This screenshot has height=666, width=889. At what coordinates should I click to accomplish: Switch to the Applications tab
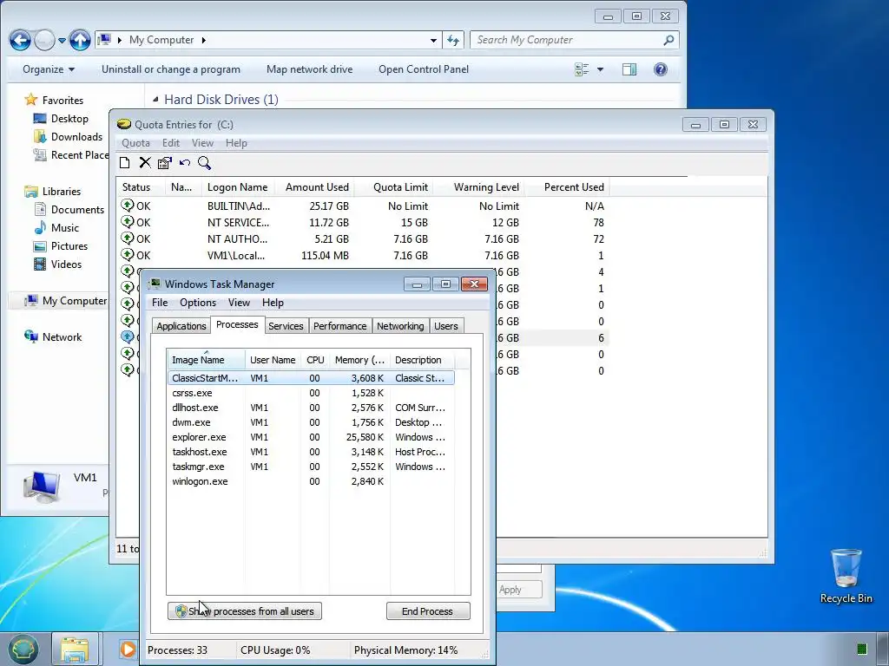pyautogui.click(x=181, y=326)
